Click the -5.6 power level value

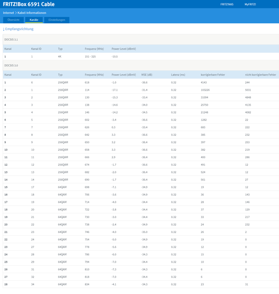114,247
